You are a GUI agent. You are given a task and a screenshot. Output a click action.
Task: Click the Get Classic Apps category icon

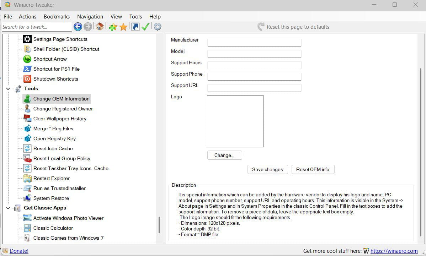pyautogui.click(x=18, y=208)
